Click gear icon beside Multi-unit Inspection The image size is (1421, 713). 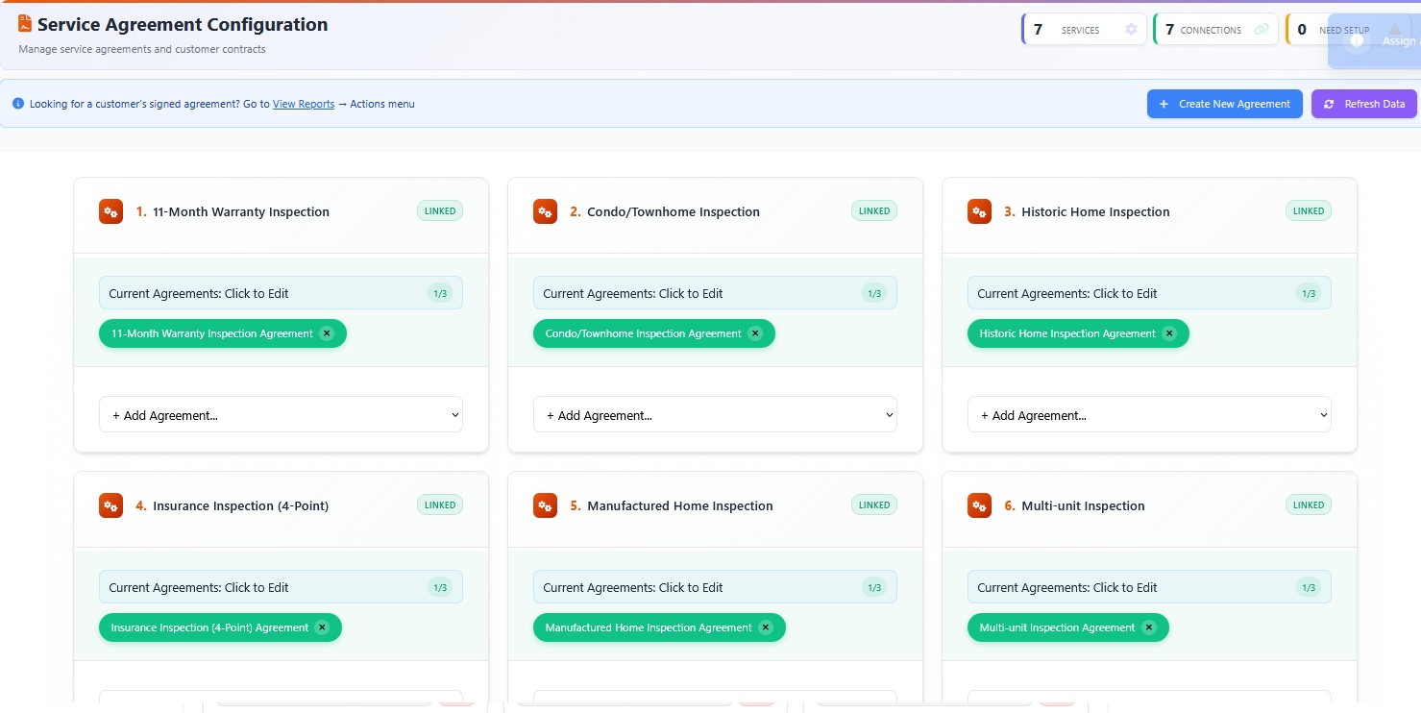pos(979,505)
